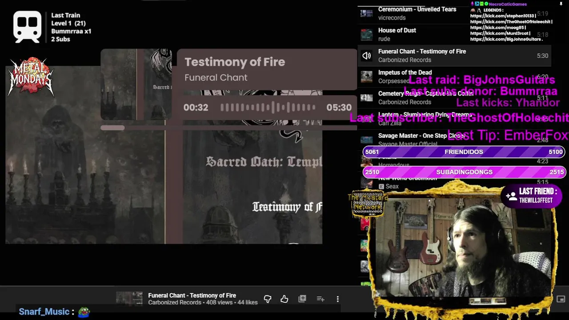The image size is (569, 320).
Task: Save the song to library icon
Action: point(302,299)
